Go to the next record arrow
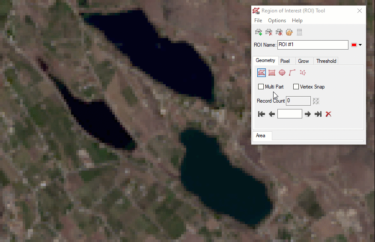Screen dimensions: 375x242 [307, 114]
